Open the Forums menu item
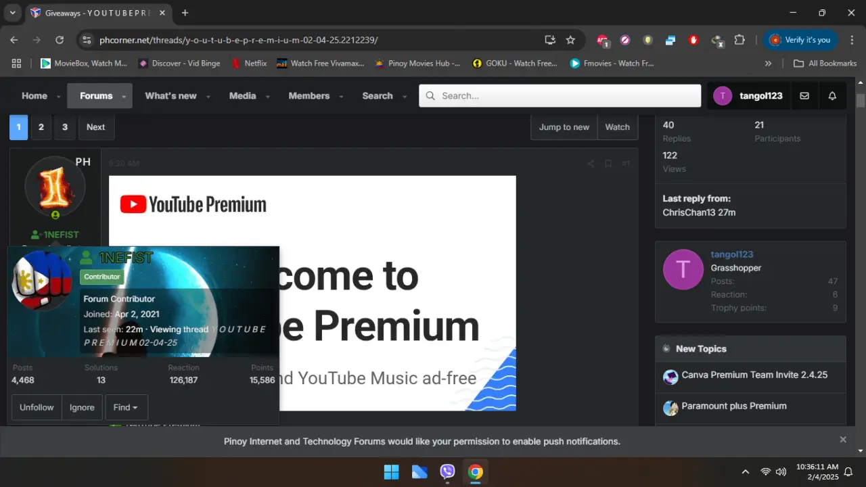The image size is (866, 487). [96, 96]
